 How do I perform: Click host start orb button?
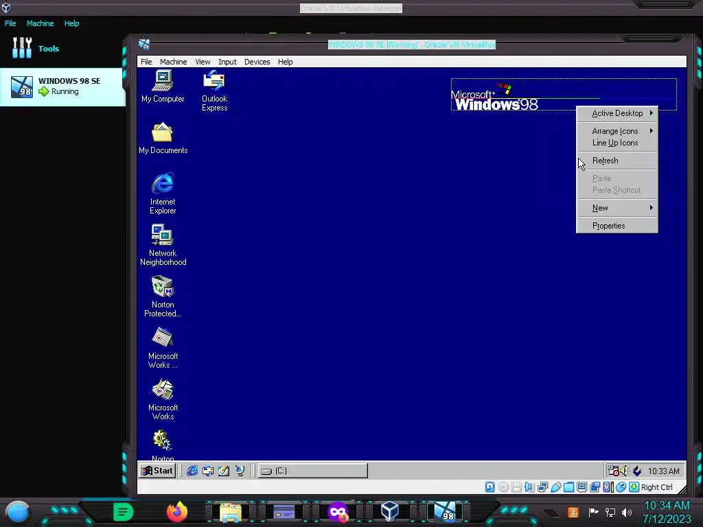click(x=18, y=512)
